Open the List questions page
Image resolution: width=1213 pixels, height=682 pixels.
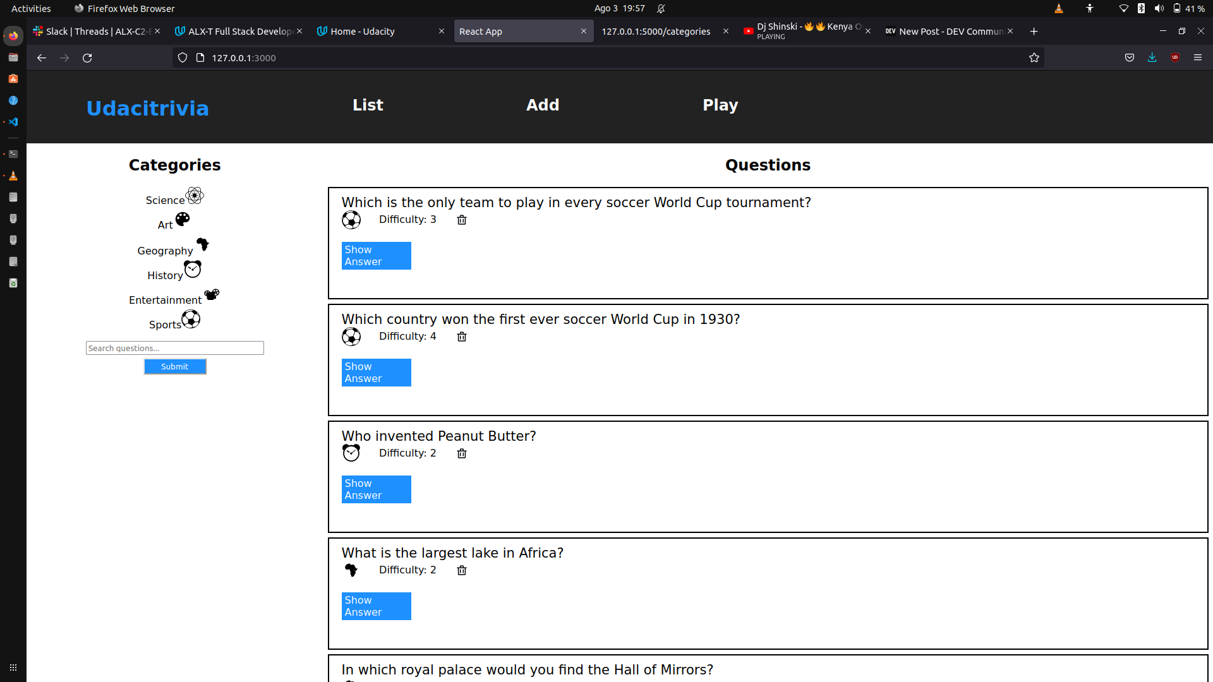(368, 105)
